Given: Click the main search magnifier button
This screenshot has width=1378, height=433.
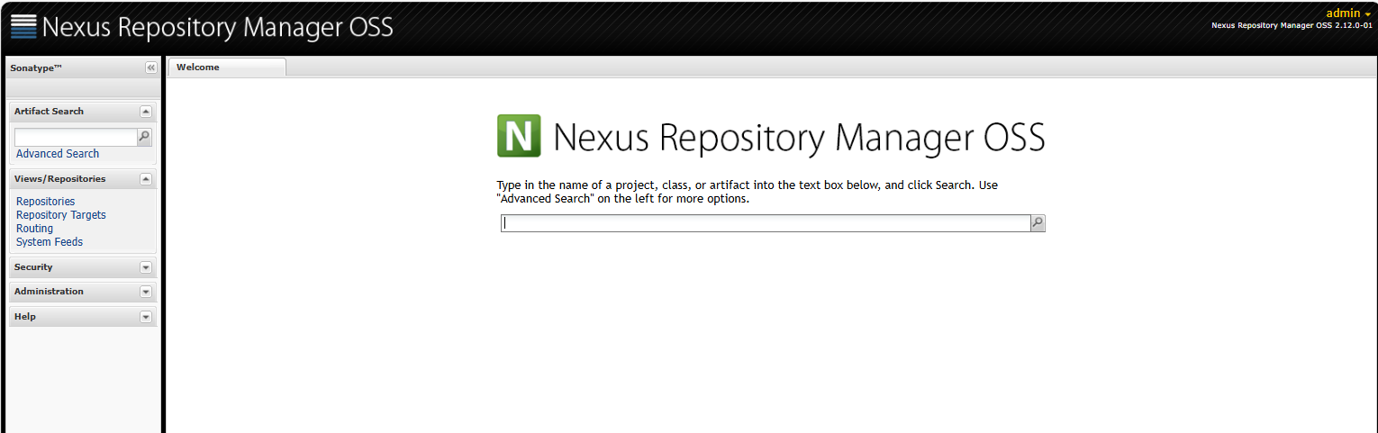Looking at the screenshot, I should pos(1038,223).
